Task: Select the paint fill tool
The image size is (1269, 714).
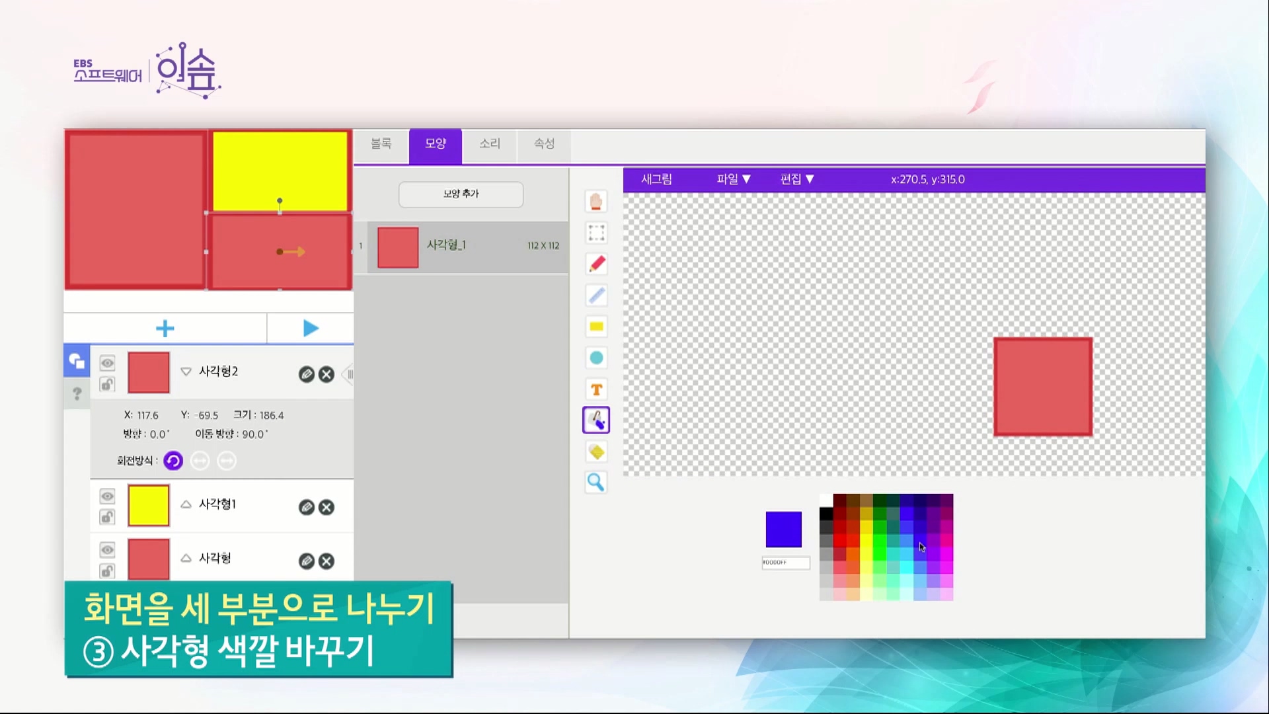Action: click(596, 420)
